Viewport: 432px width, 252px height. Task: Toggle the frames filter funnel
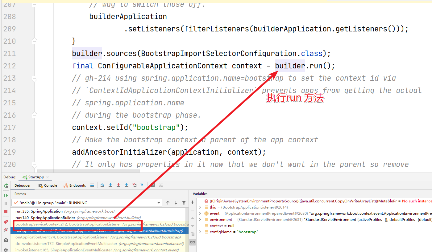coord(184,202)
